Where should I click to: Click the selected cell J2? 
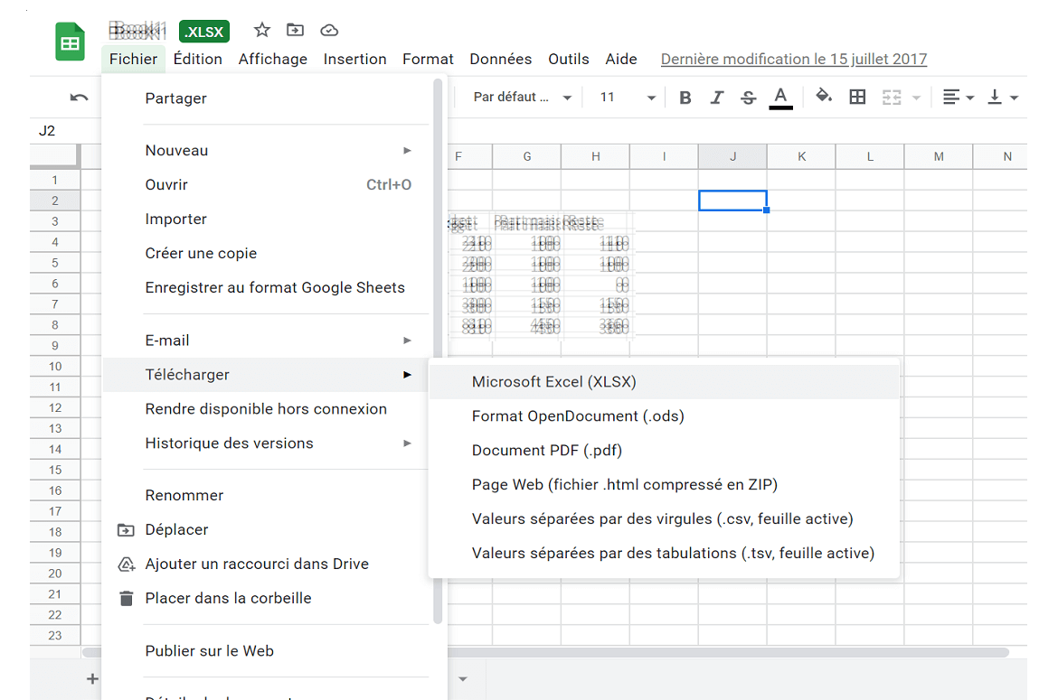732,201
